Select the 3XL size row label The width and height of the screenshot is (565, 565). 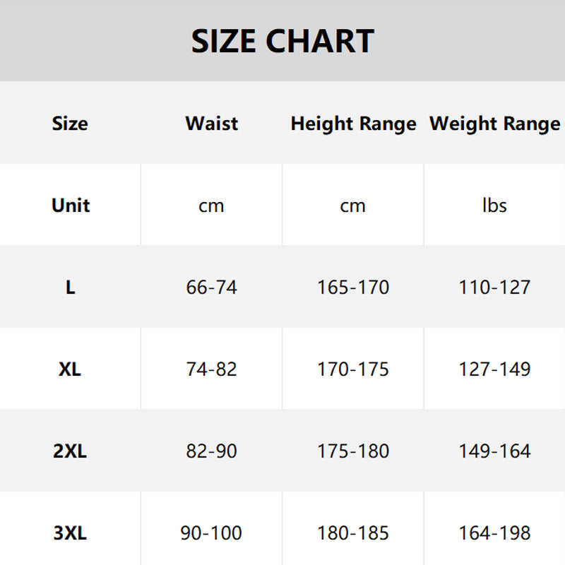70,533
